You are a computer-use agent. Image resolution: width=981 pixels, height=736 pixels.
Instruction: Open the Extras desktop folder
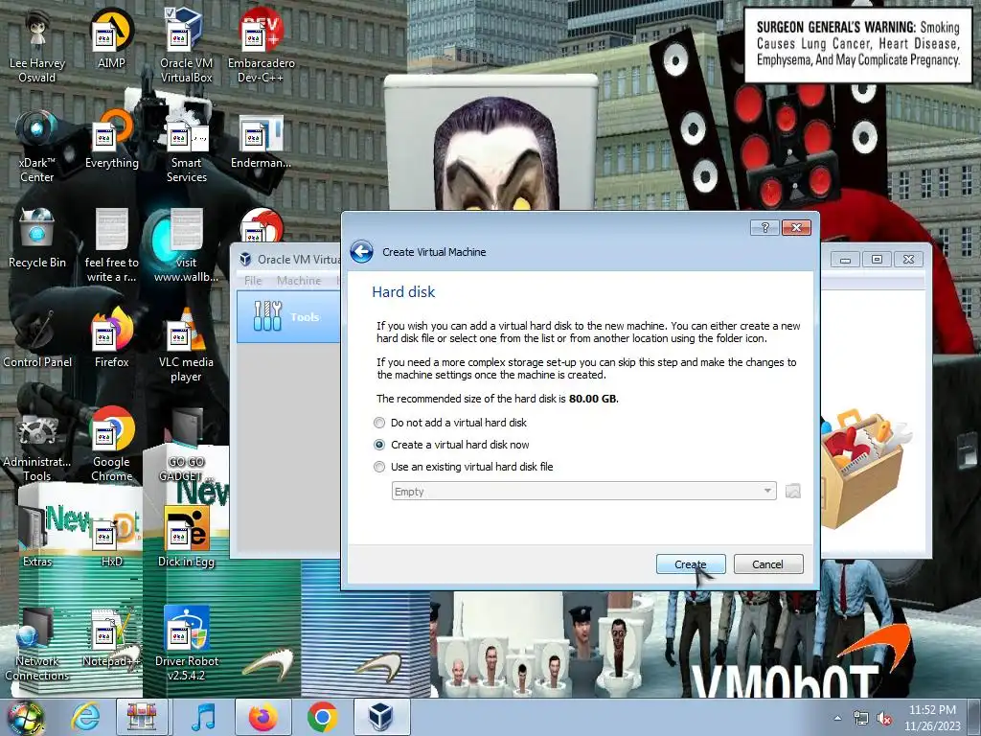(x=37, y=539)
